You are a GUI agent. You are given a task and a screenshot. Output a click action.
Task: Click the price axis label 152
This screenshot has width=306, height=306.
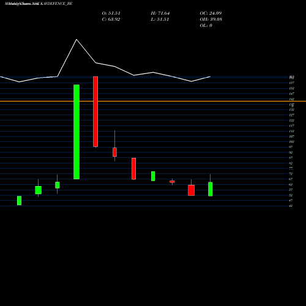[x=291, y=88]
